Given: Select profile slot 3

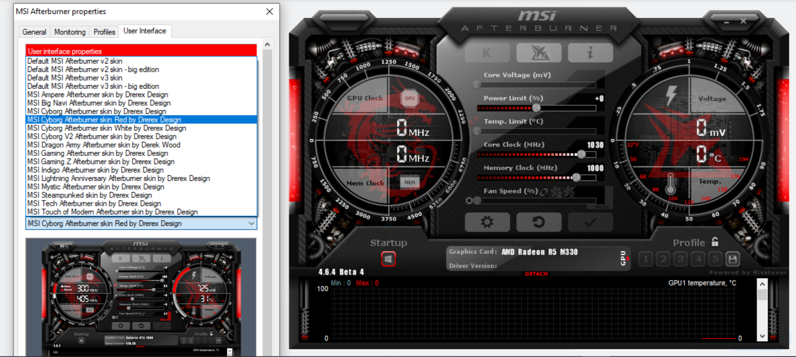Looking at the screenshot, I should (x=681, y=259).
